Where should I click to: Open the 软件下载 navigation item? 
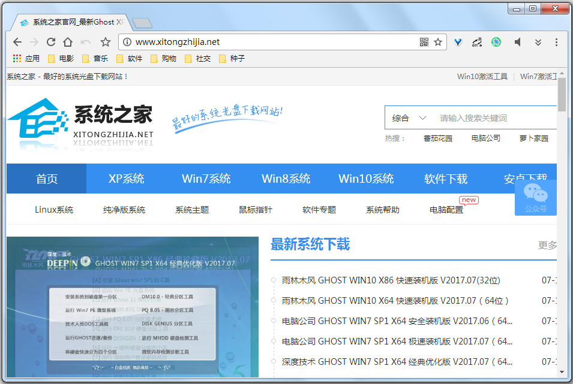[x=445, y=179]
